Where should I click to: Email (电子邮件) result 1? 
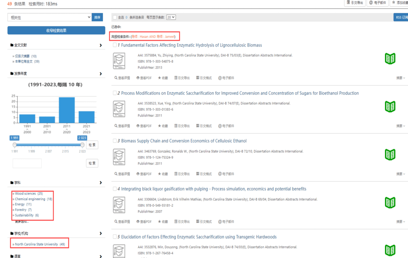point(226,78)
